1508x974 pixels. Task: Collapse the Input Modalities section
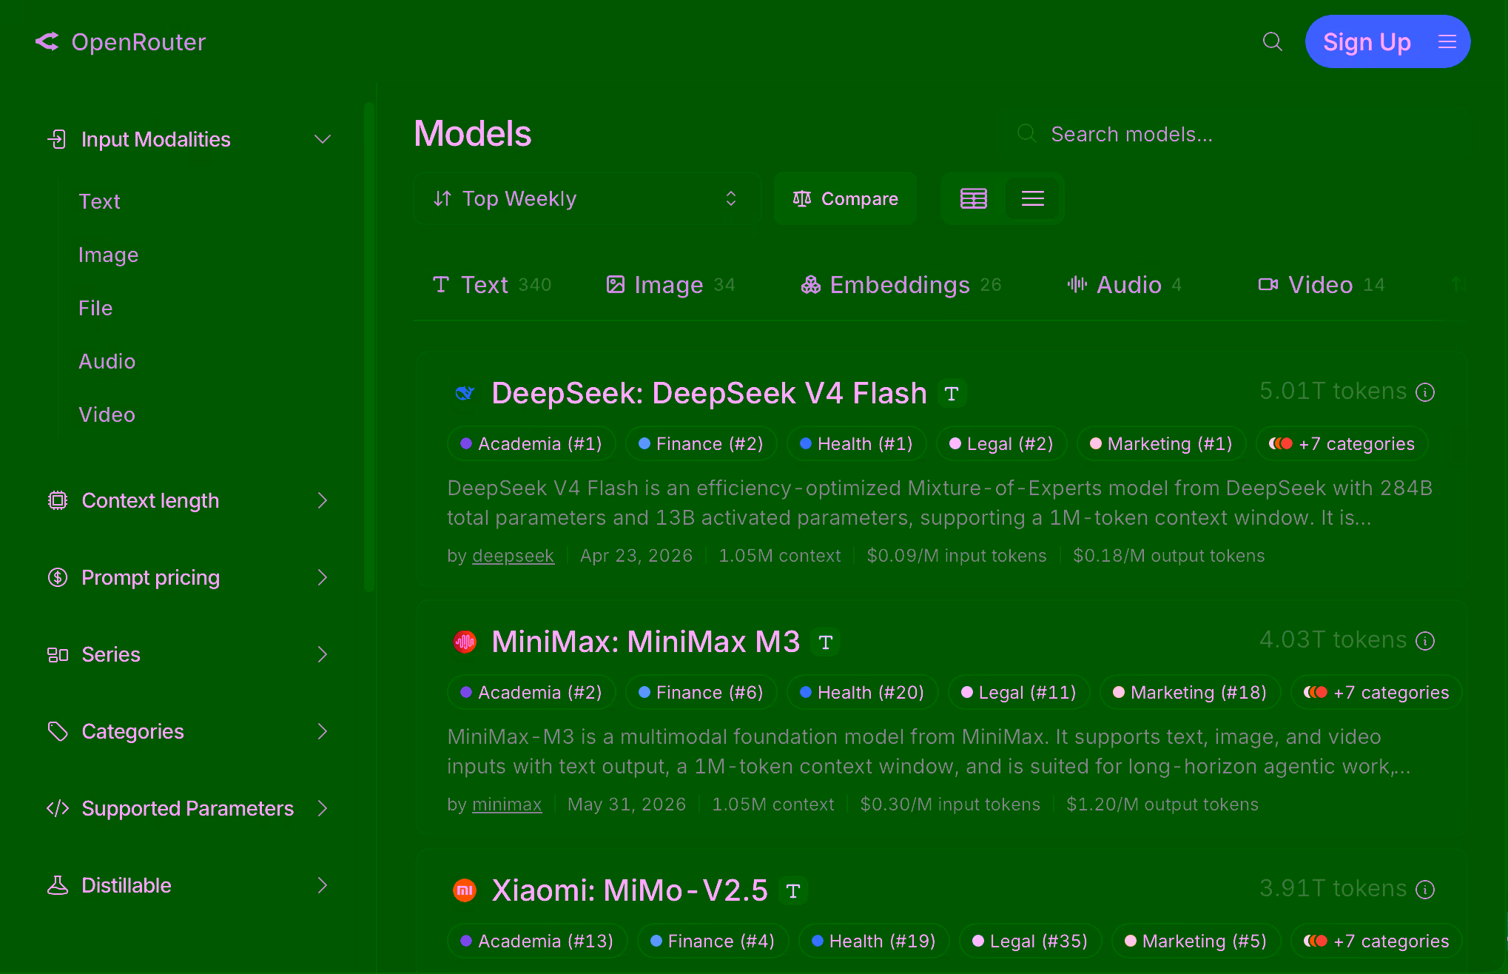click(322, 139)
